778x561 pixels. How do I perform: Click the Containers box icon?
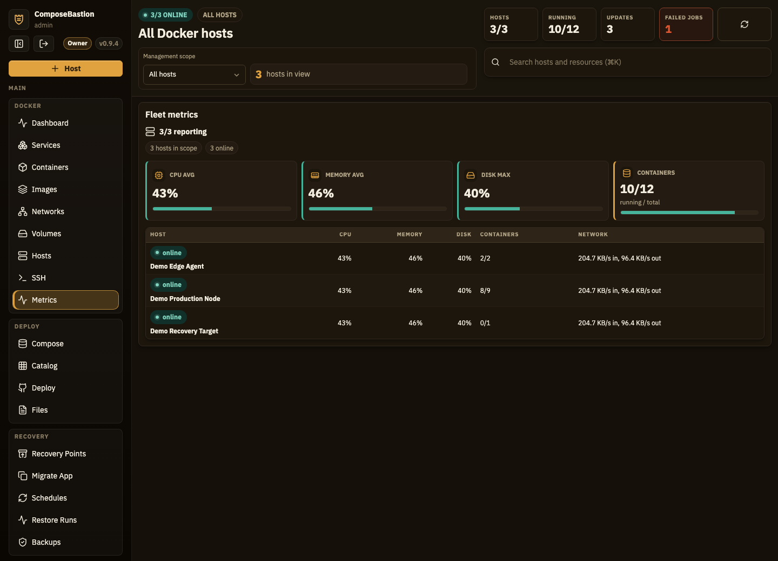point(23,167)
